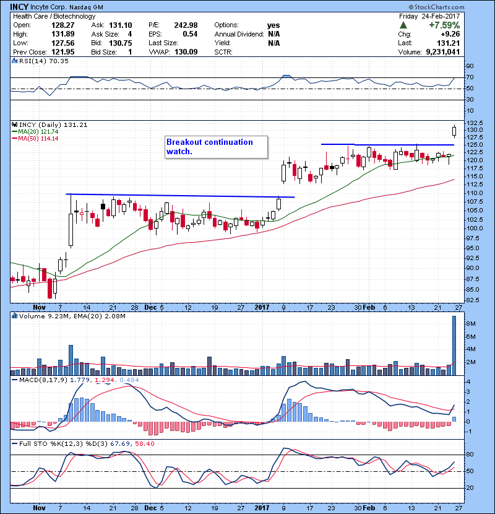Click the Volume 9.23M, EMA(20) 2.08M label
This screenshot has height=514, width=495.
coord(72,316)
